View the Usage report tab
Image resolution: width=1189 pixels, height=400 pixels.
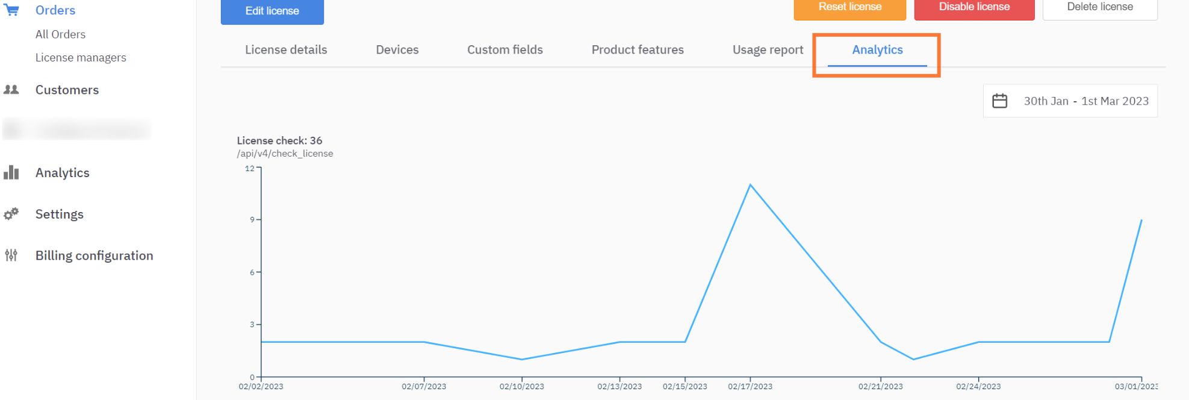point(768,50)
